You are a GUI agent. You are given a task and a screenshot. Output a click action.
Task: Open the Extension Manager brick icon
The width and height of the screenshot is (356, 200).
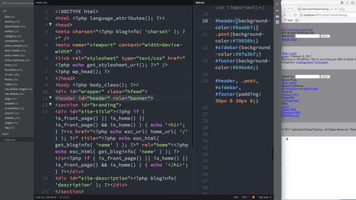(x=277, y=16)
